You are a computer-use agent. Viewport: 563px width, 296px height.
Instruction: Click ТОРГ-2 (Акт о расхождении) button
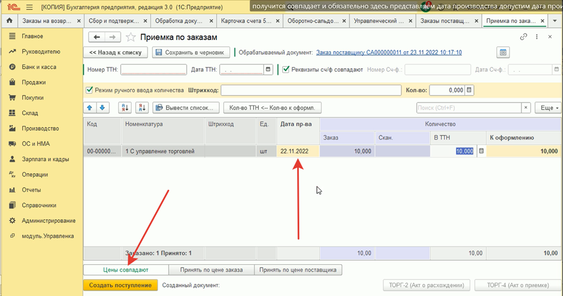click(x=427, y=285)
